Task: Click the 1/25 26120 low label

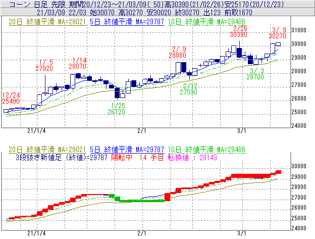Action: 116,109
